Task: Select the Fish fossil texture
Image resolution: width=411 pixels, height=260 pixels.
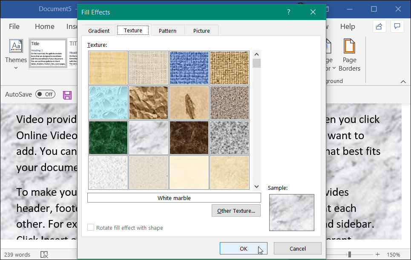Action: point(189,103)
